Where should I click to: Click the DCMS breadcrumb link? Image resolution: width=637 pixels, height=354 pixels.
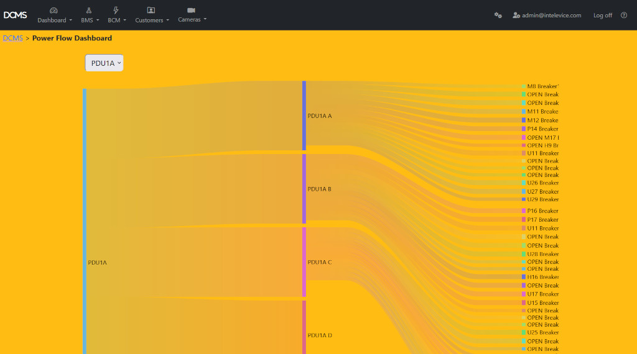click(x=12, y=39)
